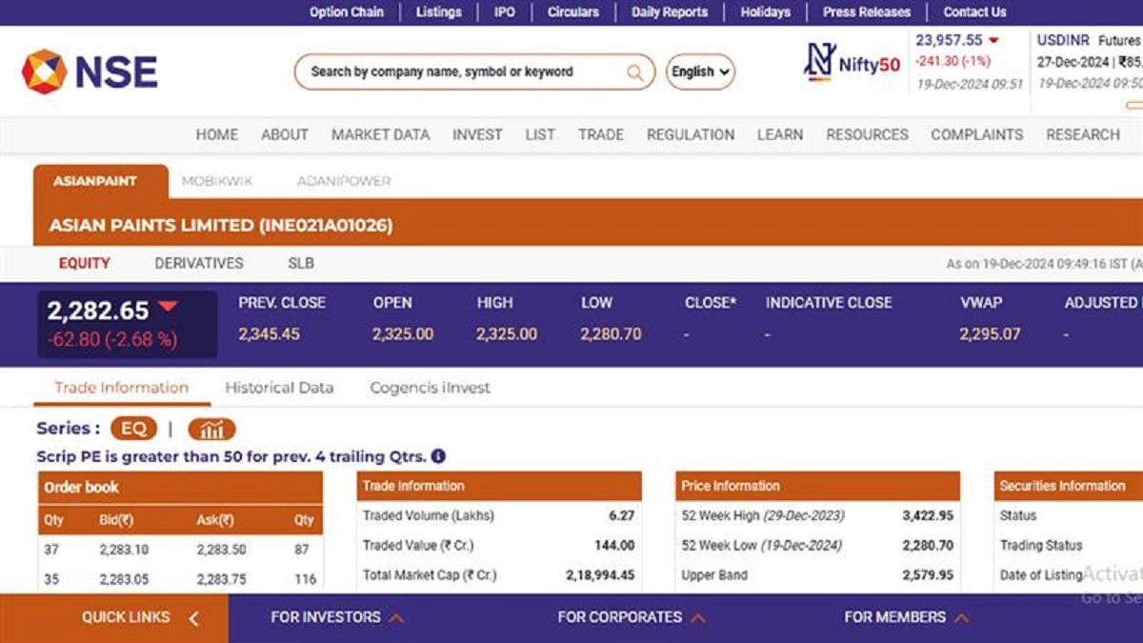Click the Nifty50 logo icon

pyautogui.click(x=819, y=62)
